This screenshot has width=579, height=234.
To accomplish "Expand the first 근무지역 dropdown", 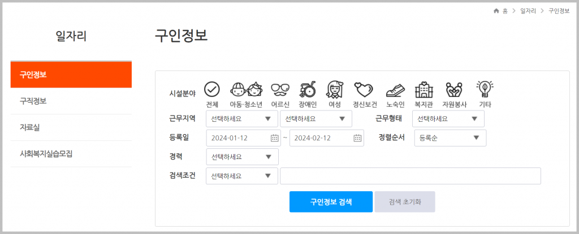I will coord(242,118).
